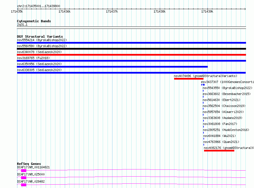The width and height of the screenshot is (254, 188).
Task: Open nsv5543550 (ByrskaBishop2022) label
Action: 227,88
